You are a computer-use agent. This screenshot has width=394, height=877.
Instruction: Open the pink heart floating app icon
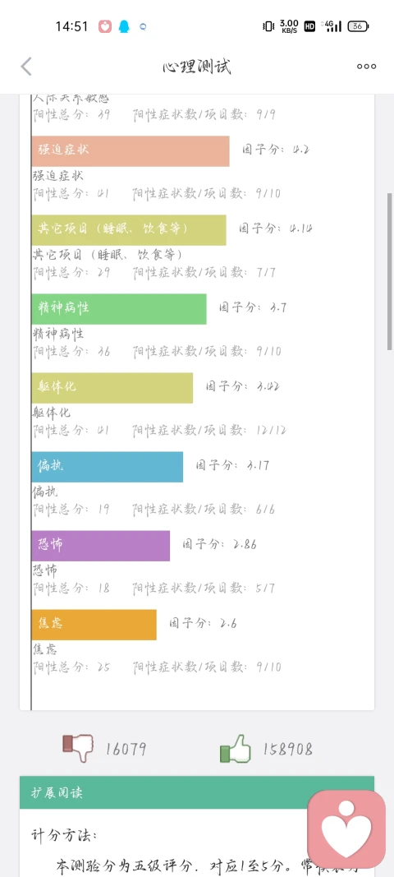(346, 829)
